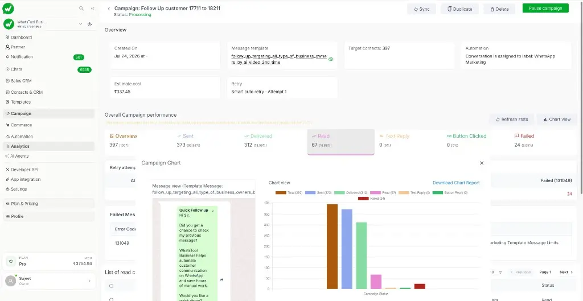Go back using the arrow beside Campaign title
This screenshot has height=301, width=583.
click(x=109, y=9)
